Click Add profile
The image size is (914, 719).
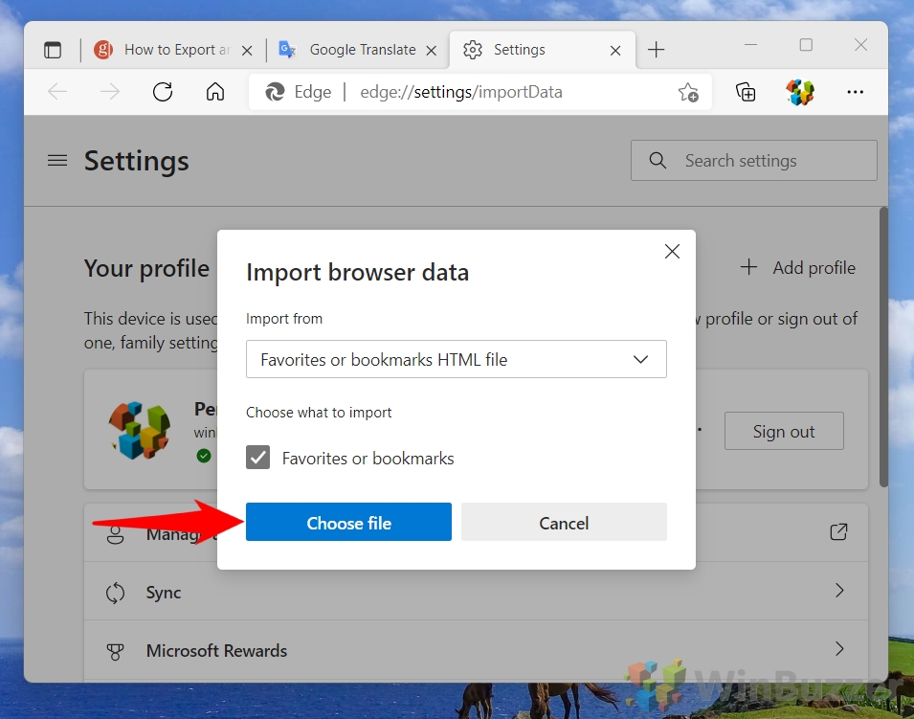[798, 268]
